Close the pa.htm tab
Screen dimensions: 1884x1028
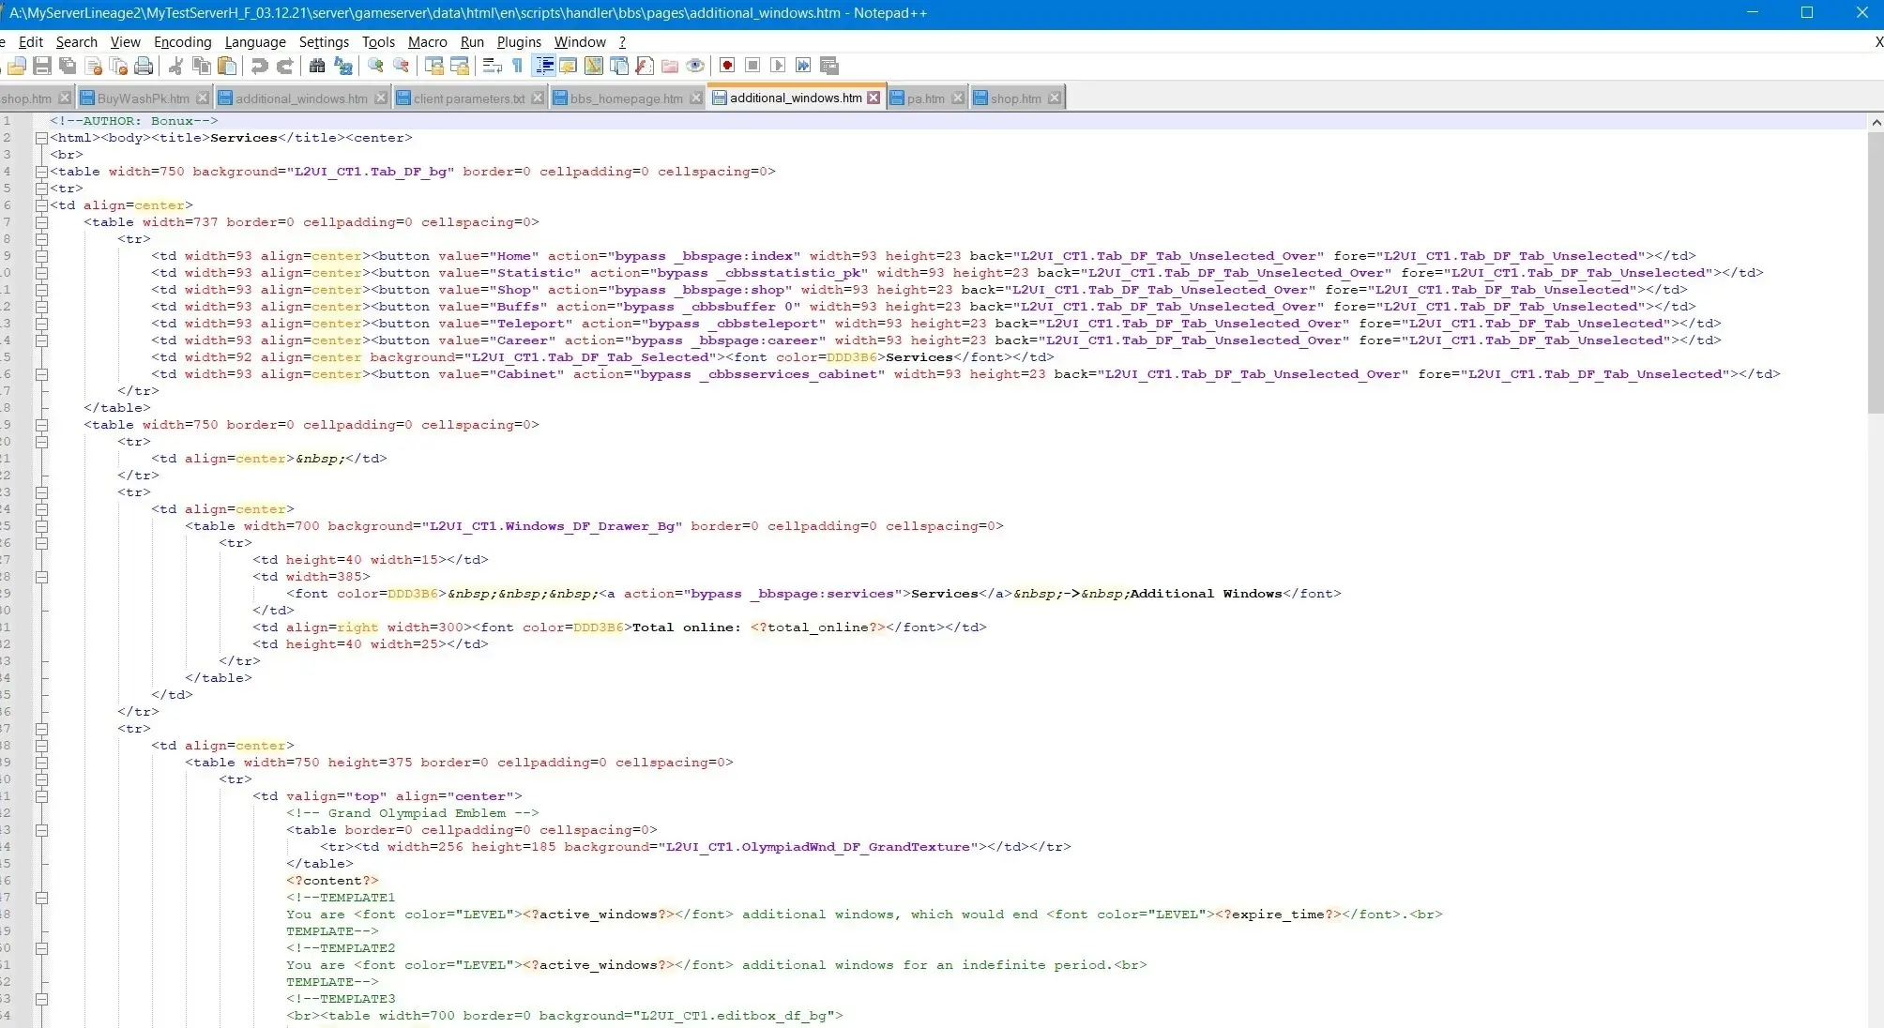pos(957,98)
